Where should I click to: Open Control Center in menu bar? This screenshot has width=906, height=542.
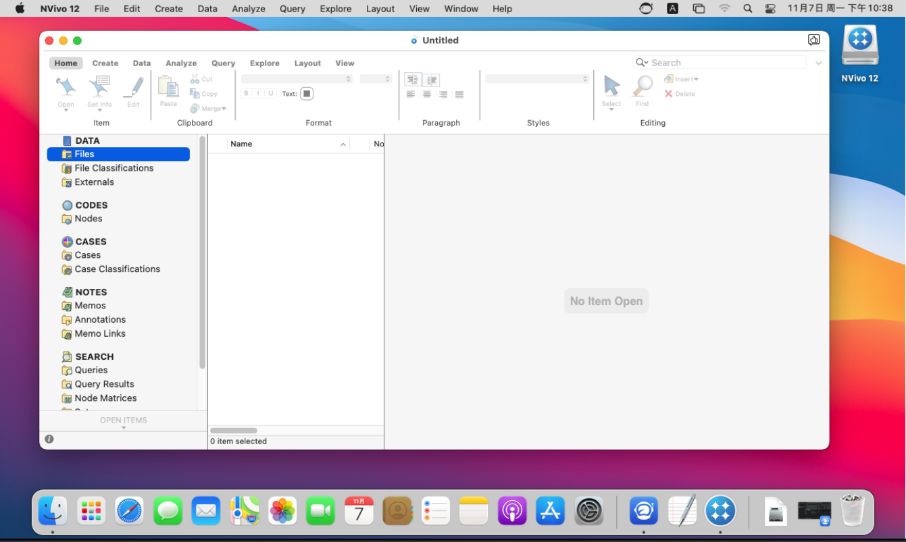(x=770, y=9)
